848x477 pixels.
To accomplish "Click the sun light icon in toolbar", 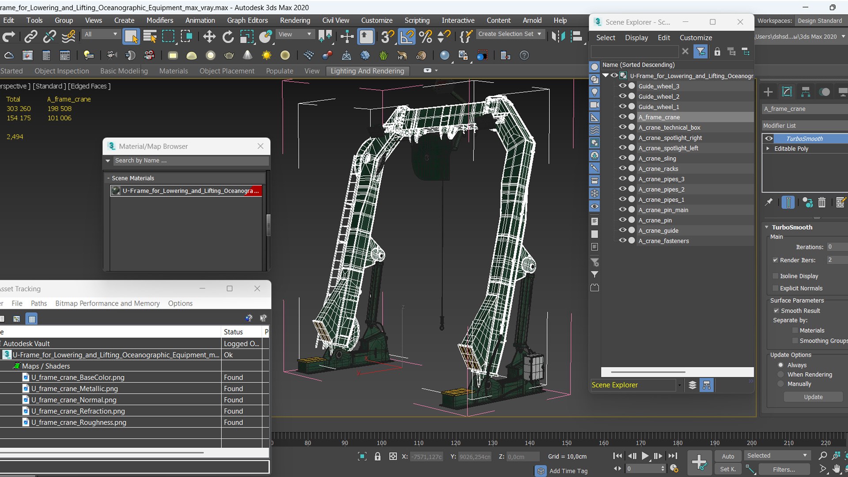I will click(266, 55).
